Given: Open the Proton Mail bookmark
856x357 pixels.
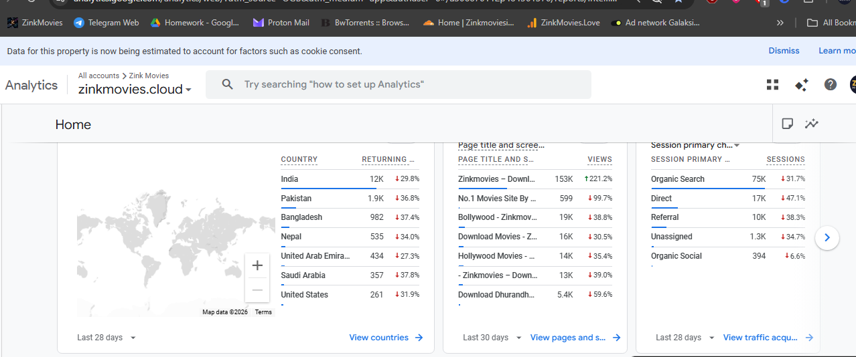Looking at the screenshot, I should (281, 23).
